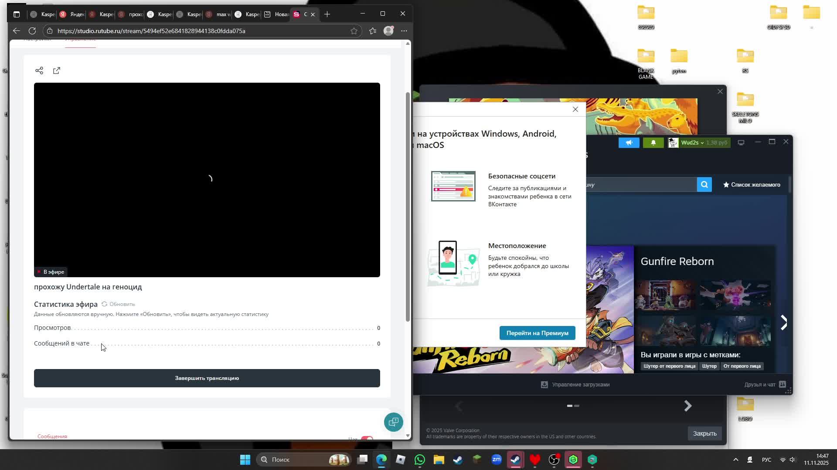Click Перейти на Премиум button
This screenshot has width=837, height=470.
pos(537,333)
